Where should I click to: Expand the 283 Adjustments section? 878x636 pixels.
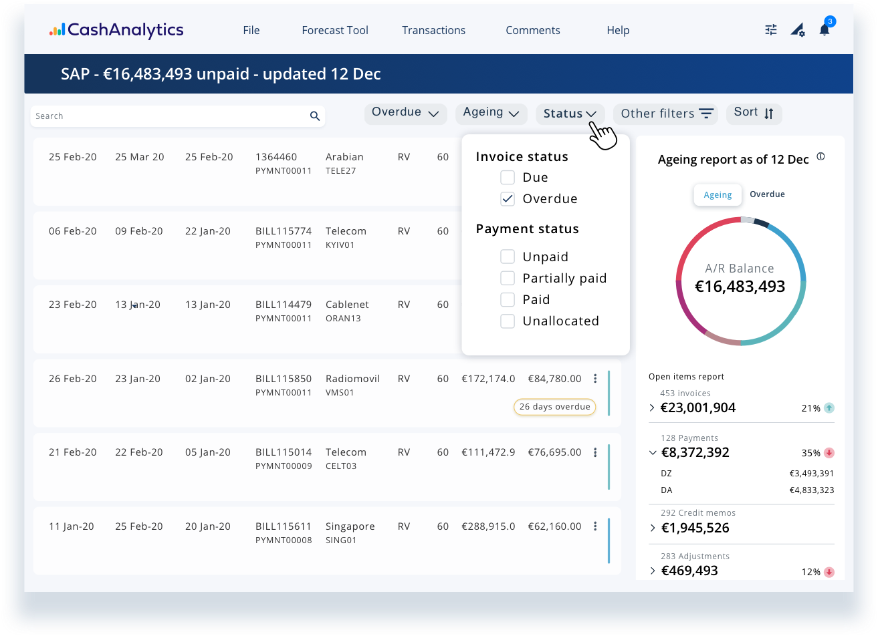[x=652, y=571]
